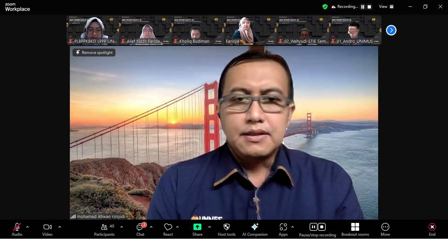Open the Participants panel
This screenshot has width=448, height=239.
(104, 229)
